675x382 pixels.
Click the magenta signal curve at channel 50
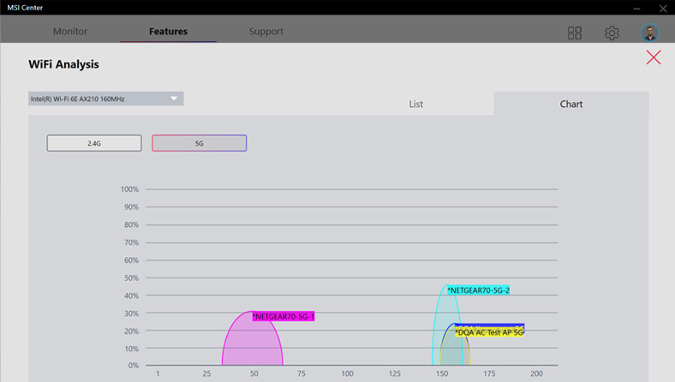[254, 343]
